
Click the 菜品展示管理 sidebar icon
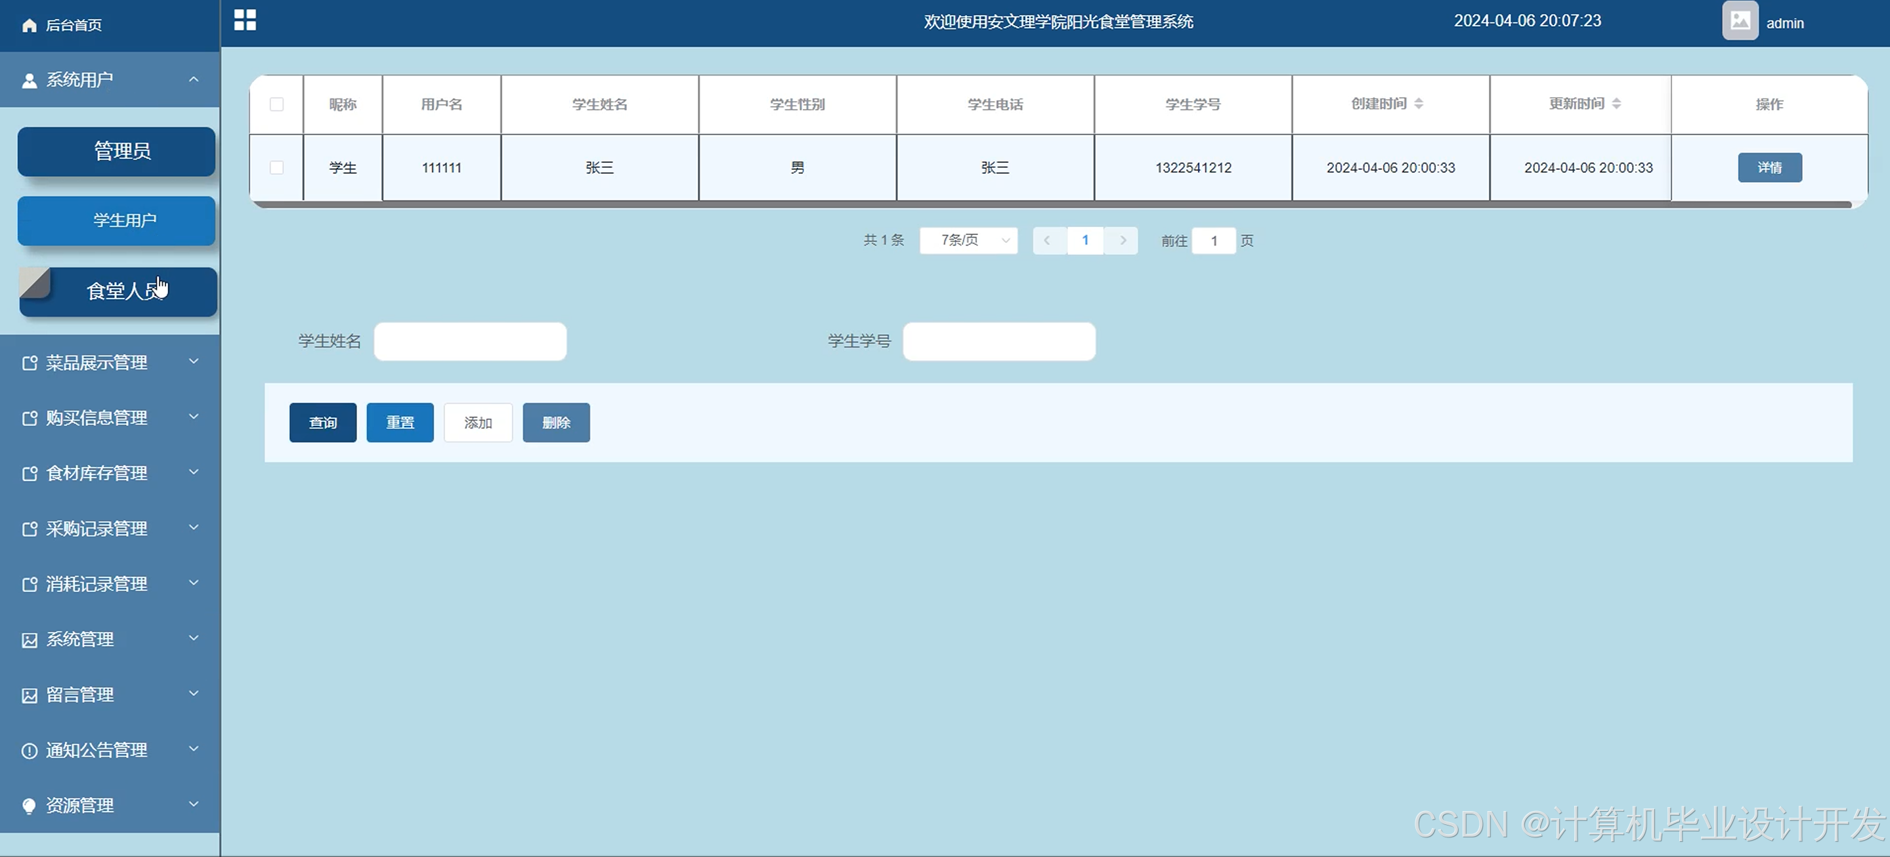pos(30,363)
